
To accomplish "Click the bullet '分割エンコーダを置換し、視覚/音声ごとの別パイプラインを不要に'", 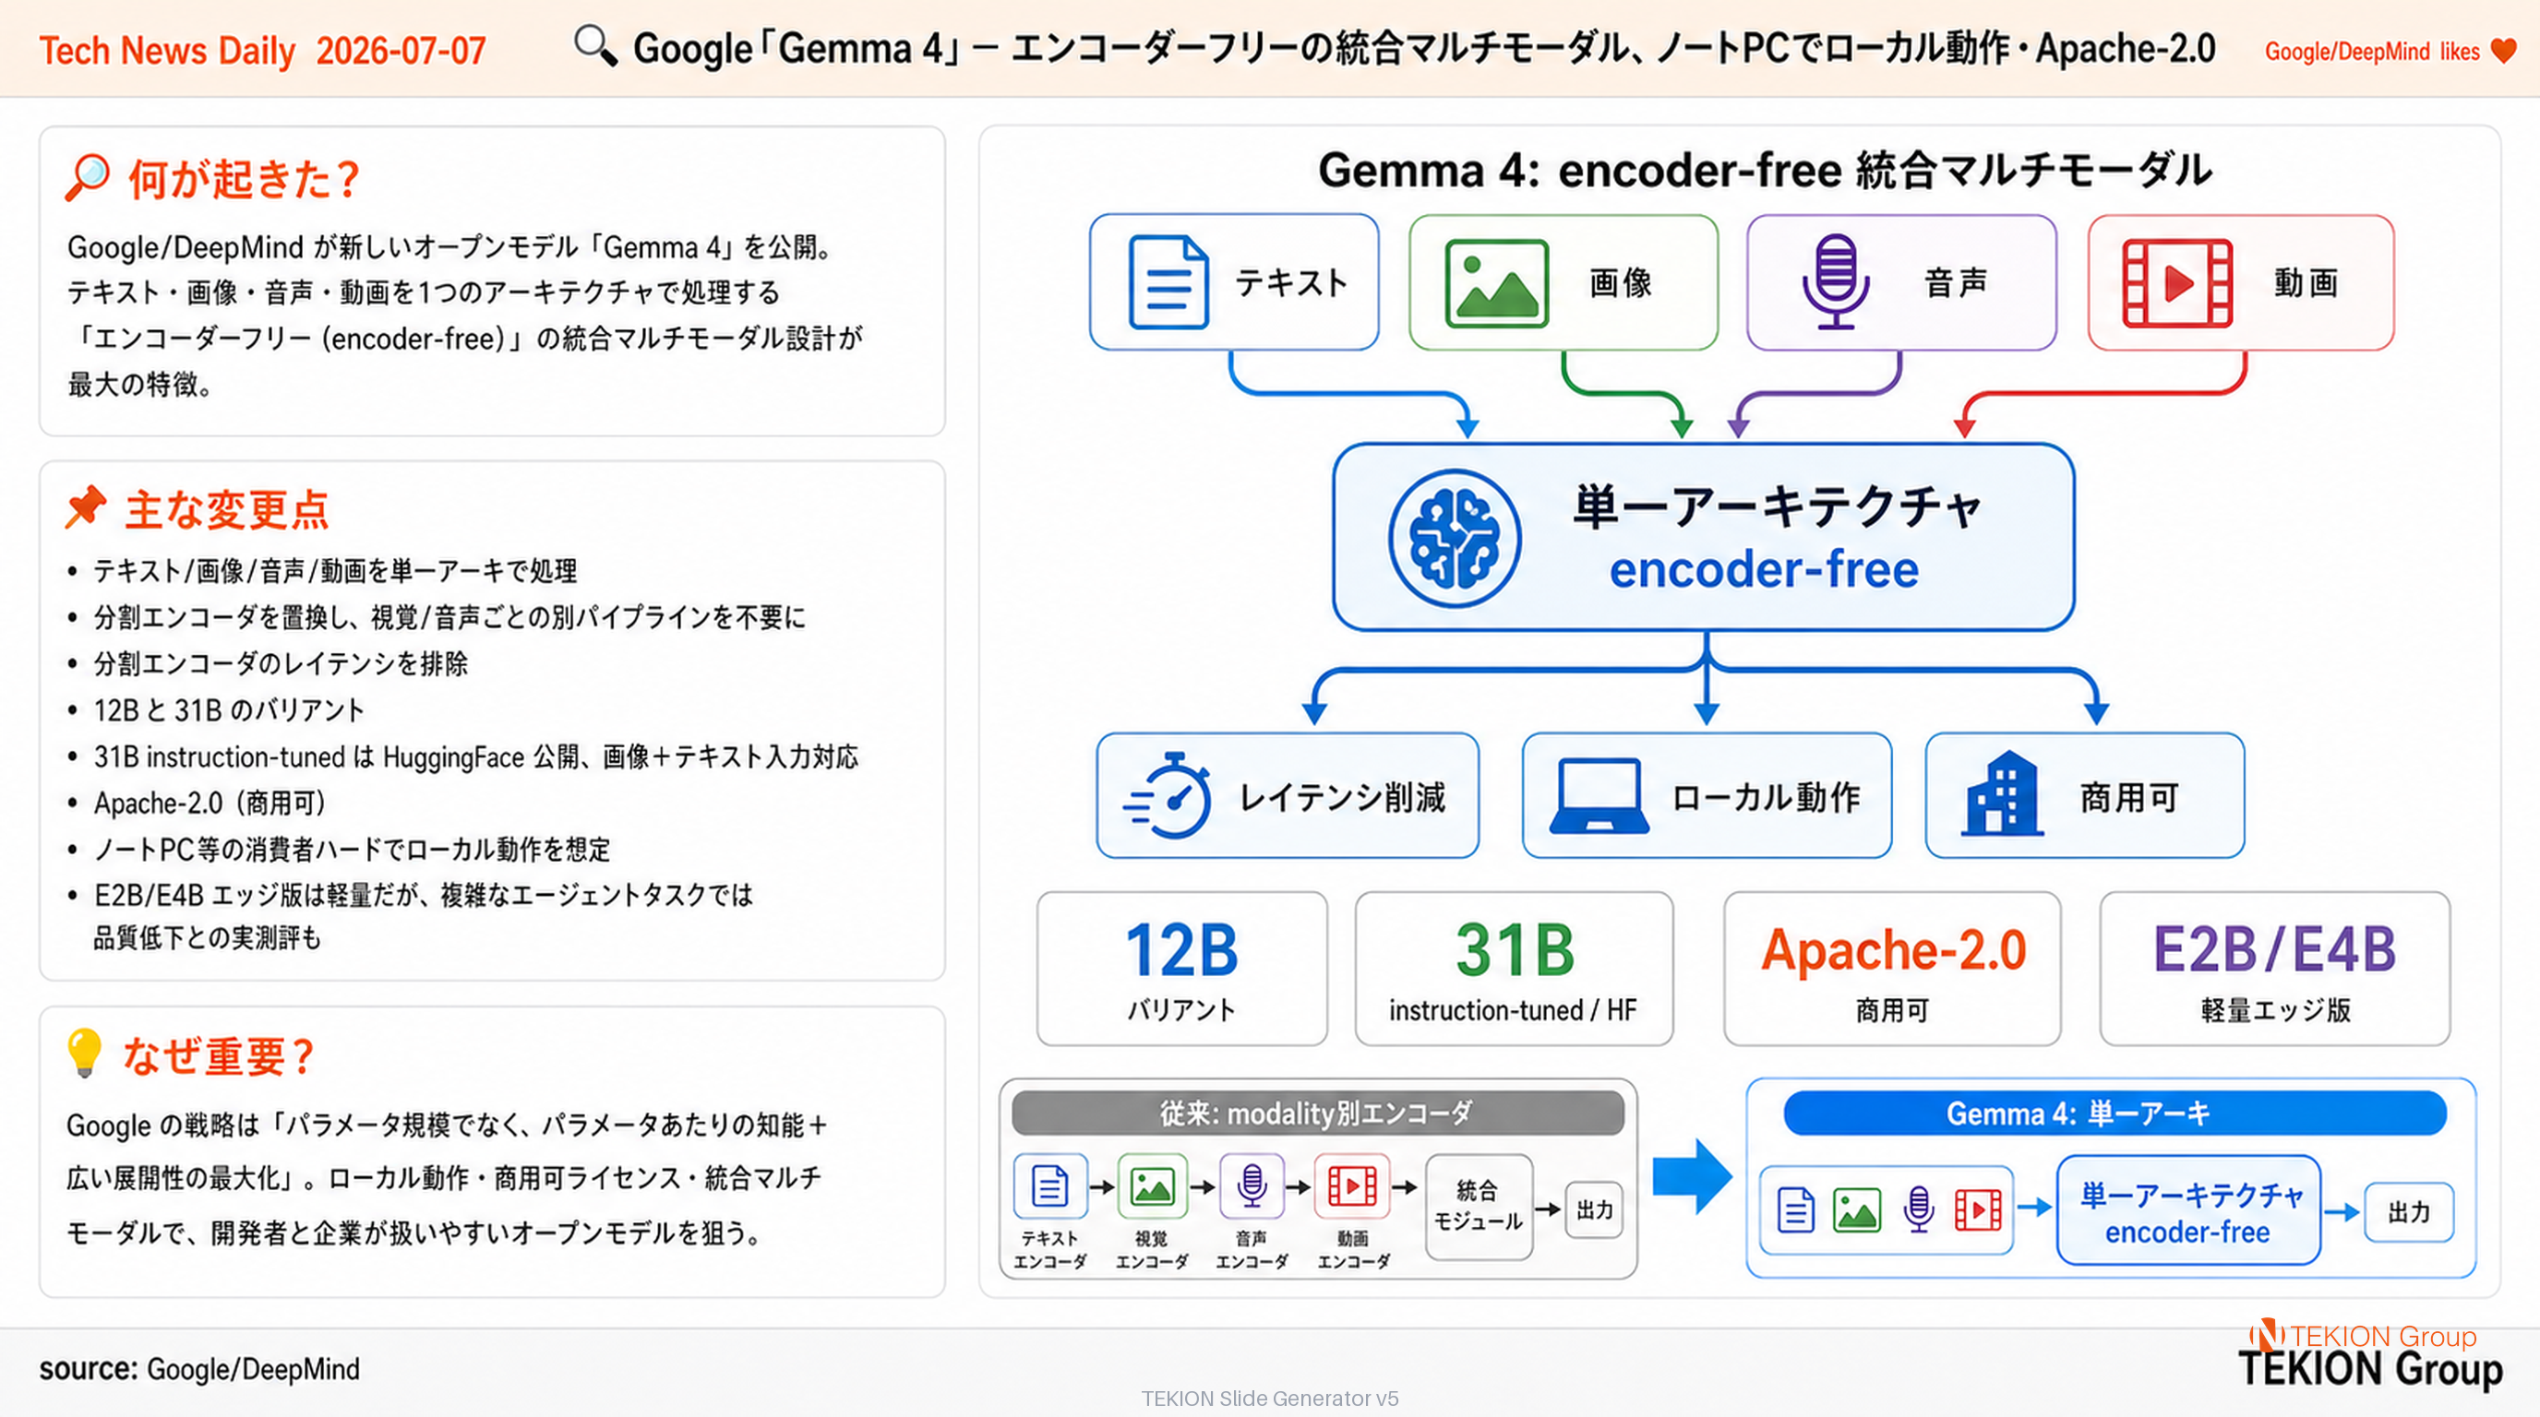I will tap(449, 617).
